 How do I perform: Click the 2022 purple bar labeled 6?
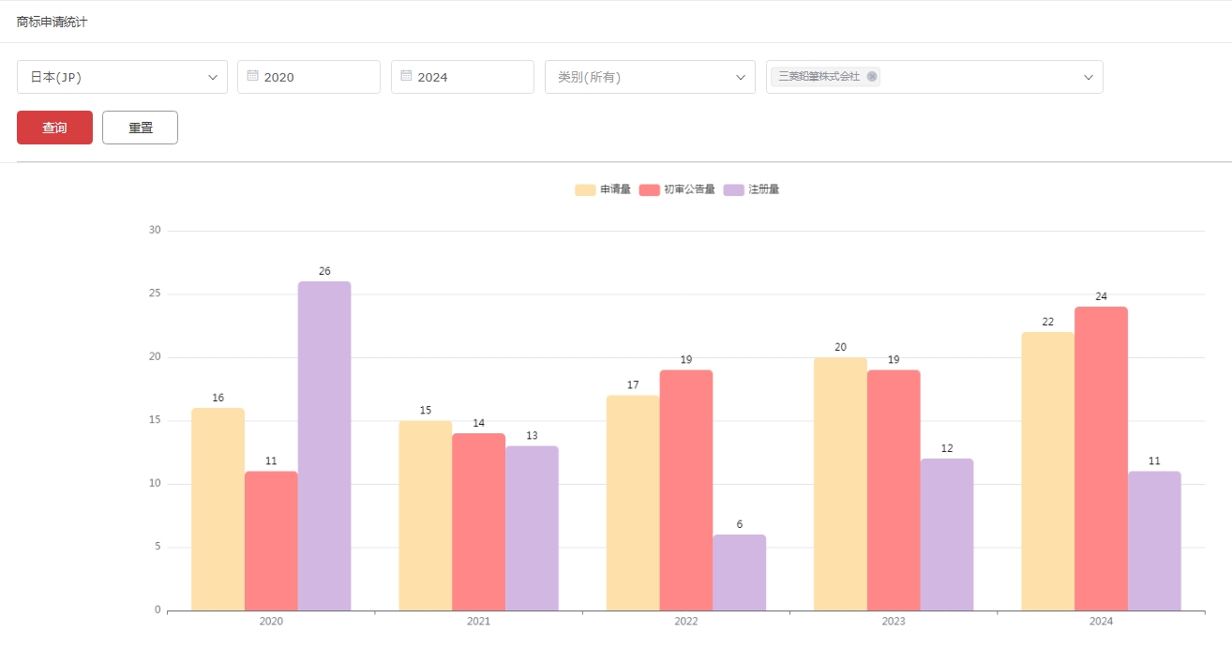point(739,572)
